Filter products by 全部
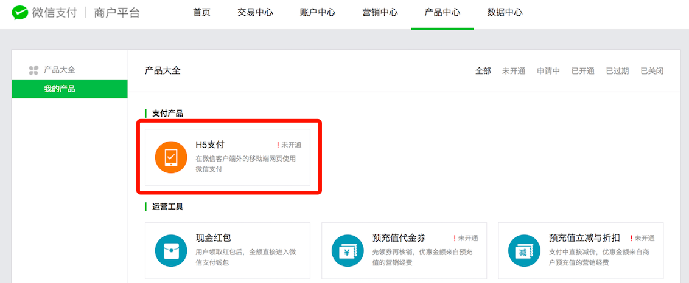The width and height of the screenshot is (689, 283). (483, 71)
